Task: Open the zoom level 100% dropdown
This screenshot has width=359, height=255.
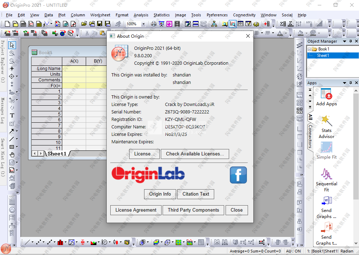Action: pos(143,24)
